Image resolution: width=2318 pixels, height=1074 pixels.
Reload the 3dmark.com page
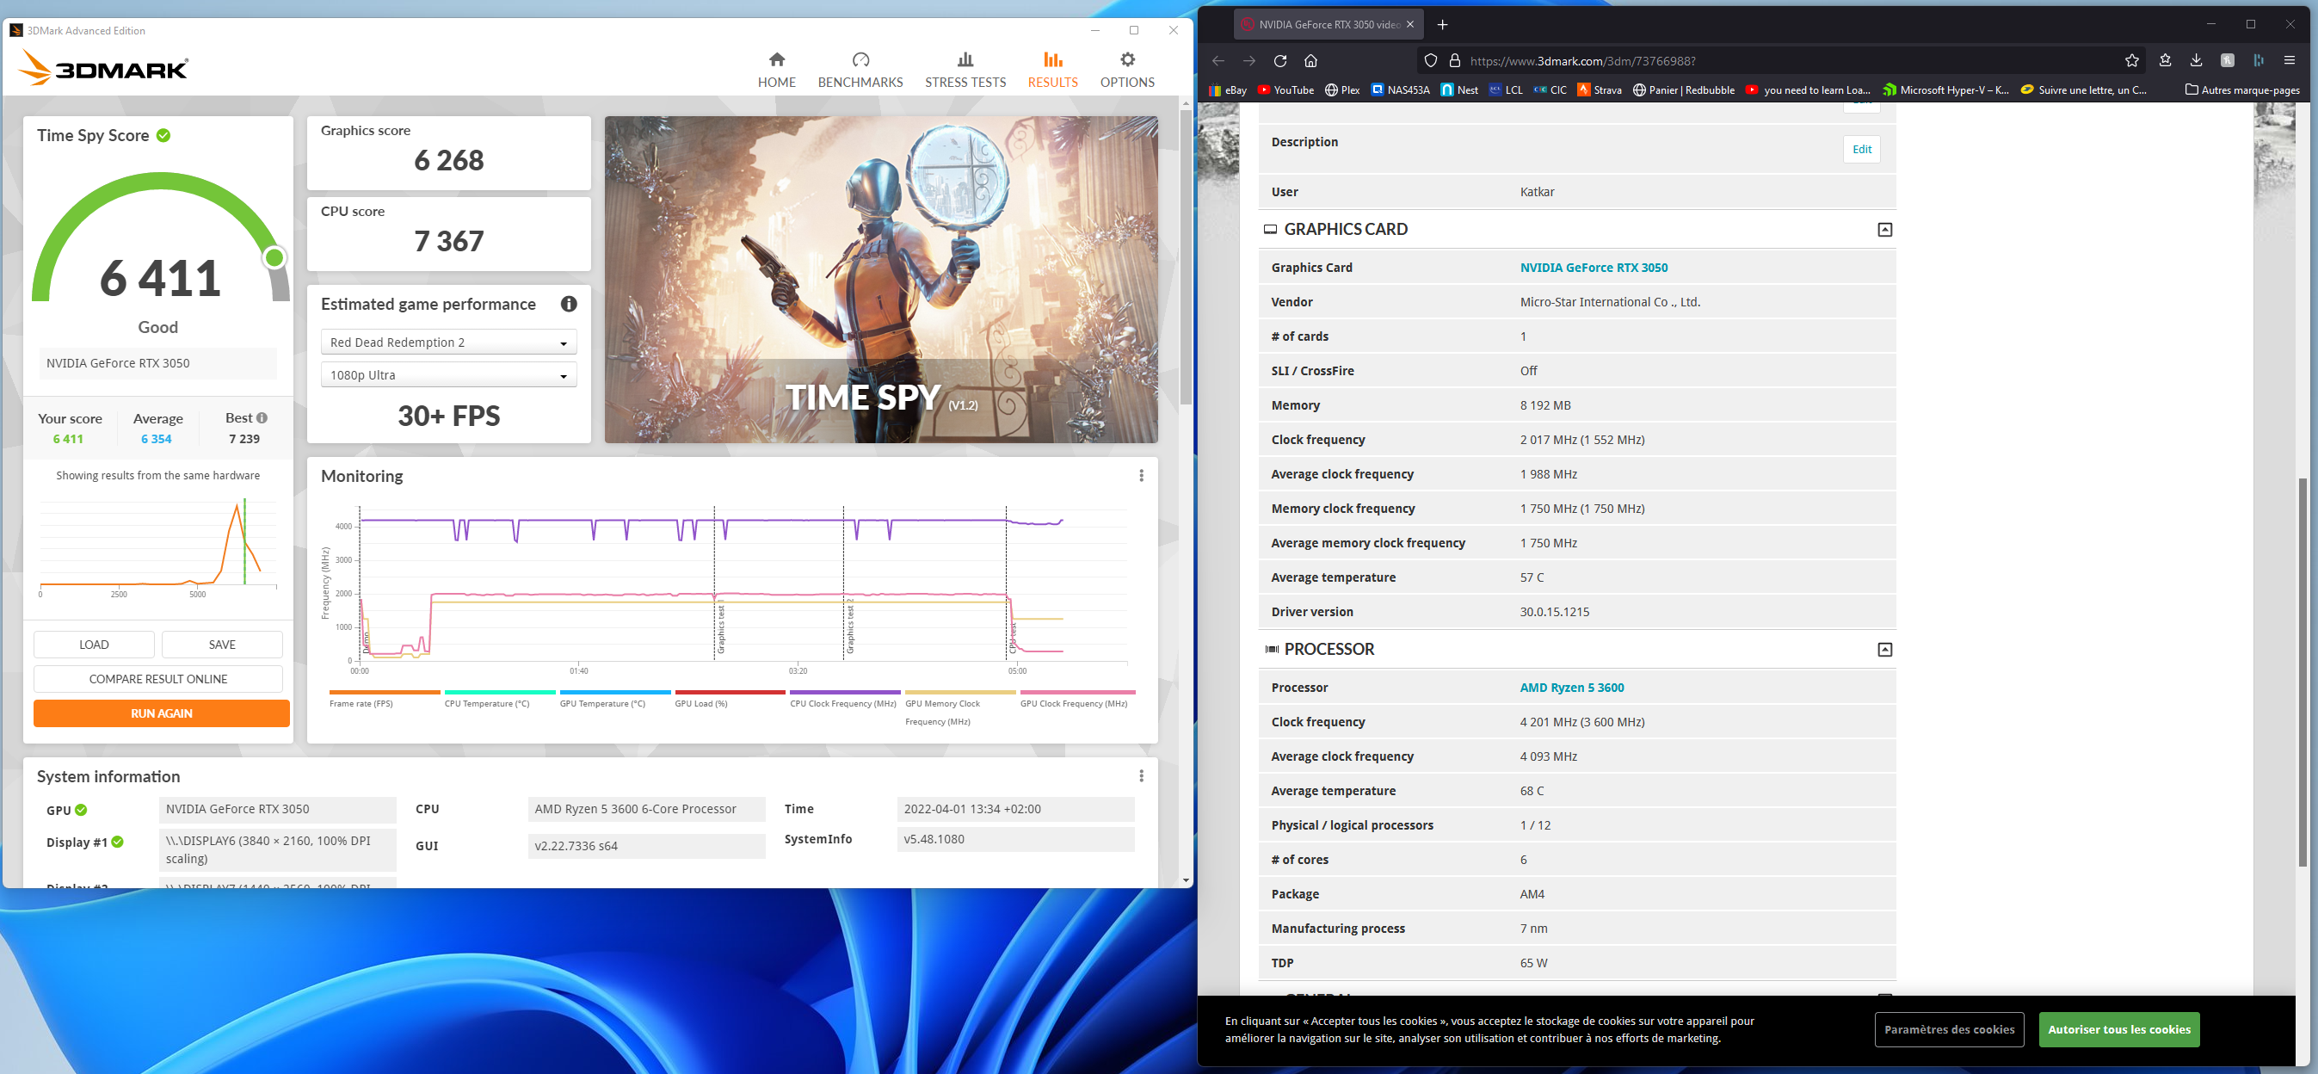tap(1279, 60)
